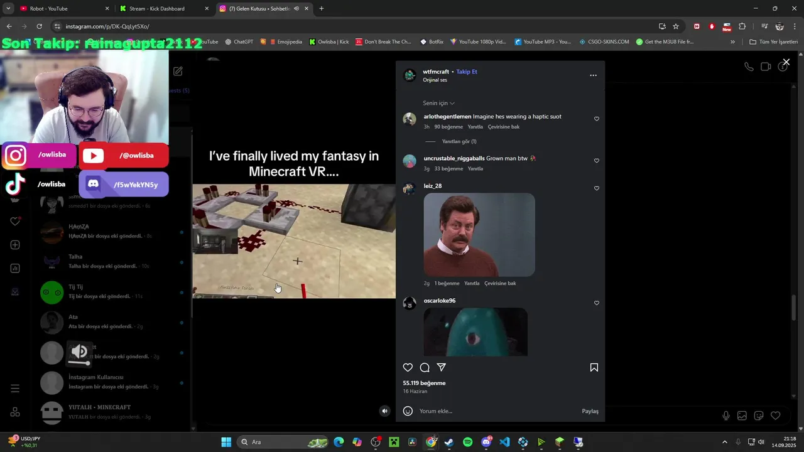This screenshot has width=804, height=452.
Task: Open the dashboard chart icon in sidebar
Action: point(15,268)
